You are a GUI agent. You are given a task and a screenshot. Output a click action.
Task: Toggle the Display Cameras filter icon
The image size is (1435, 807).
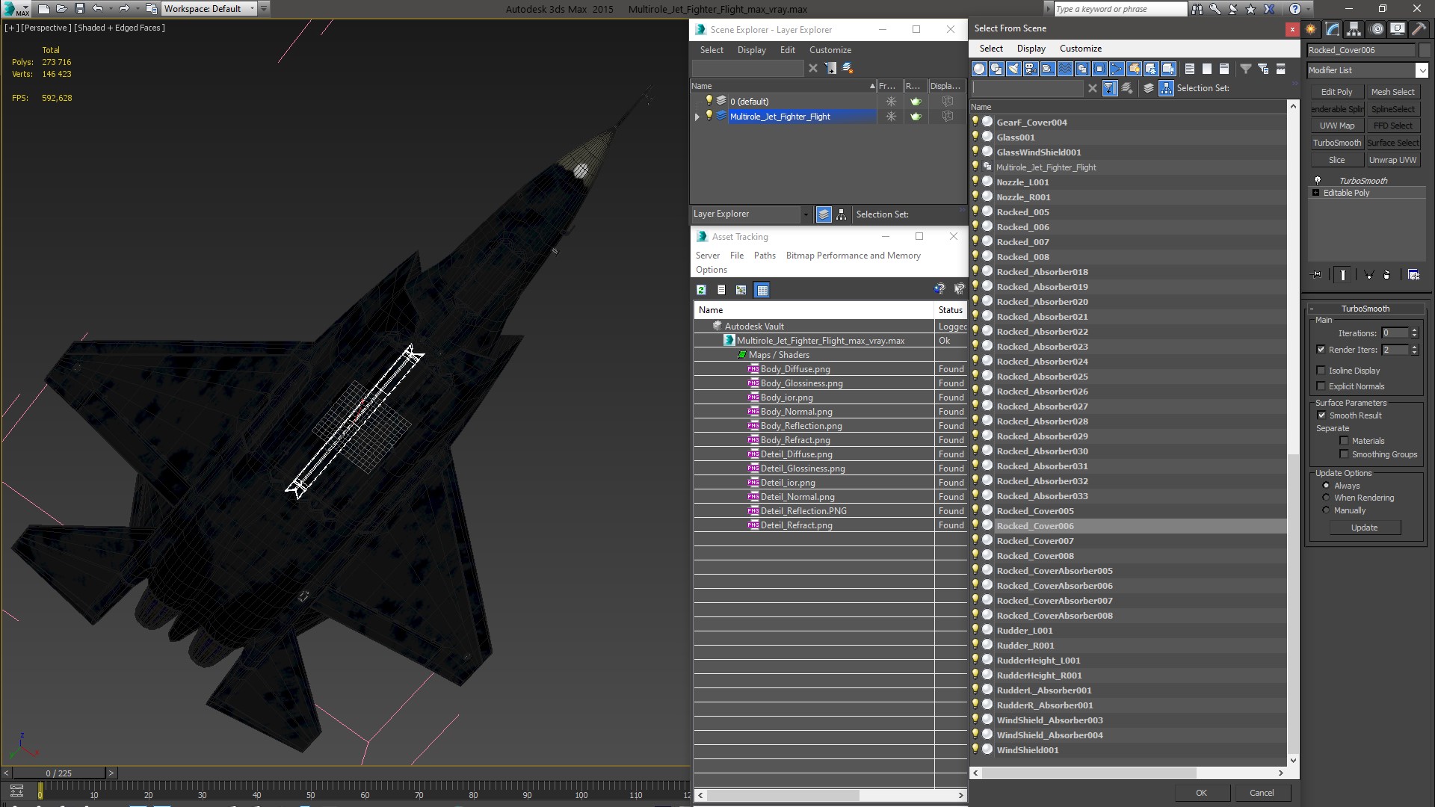(x=1031, y=69)
